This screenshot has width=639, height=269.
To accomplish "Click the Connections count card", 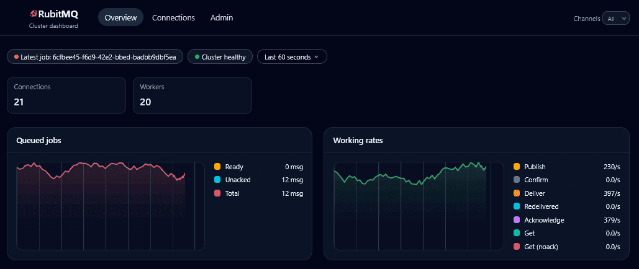I will click(x=66, y=95).
